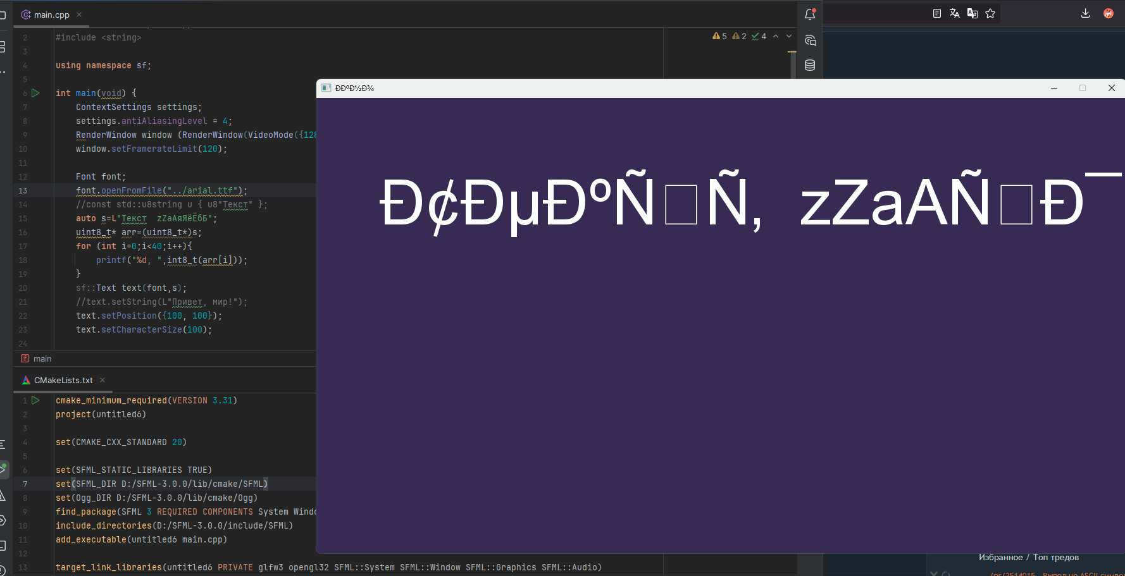Click the 4 typos indicator

759,36
